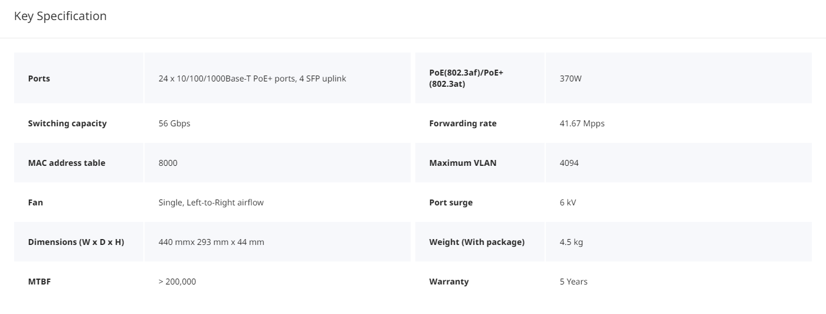Click the Key Specification heading
Screen dimensions: 826x314
[x=60, y=16]
